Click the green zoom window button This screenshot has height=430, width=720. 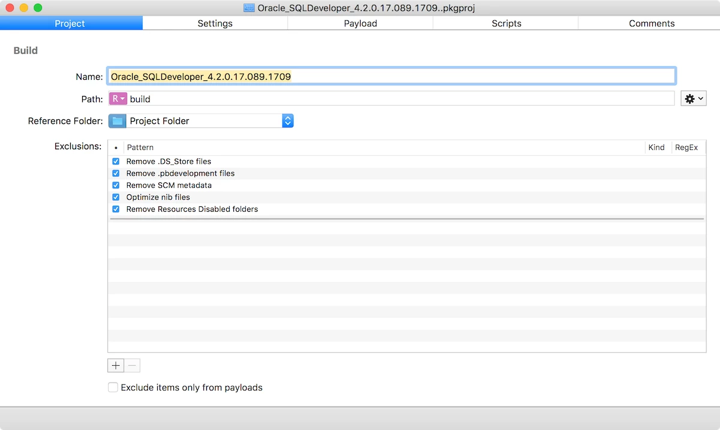pos(38,8)
